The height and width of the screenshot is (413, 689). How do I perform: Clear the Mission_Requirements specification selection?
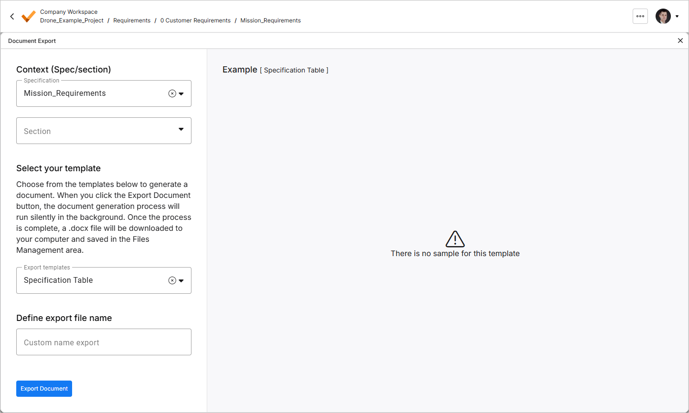click(172, 93)
